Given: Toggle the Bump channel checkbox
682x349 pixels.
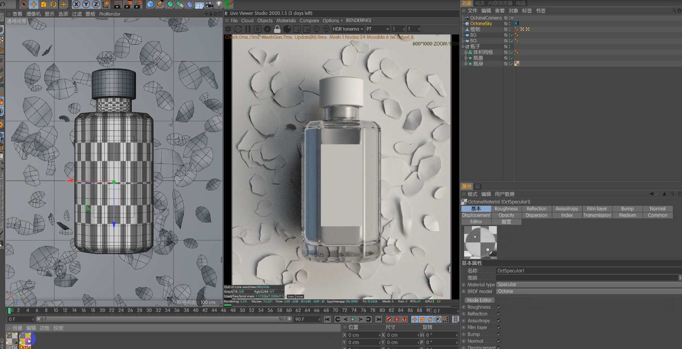Looking at the screenshot, I should pos(499,335).
